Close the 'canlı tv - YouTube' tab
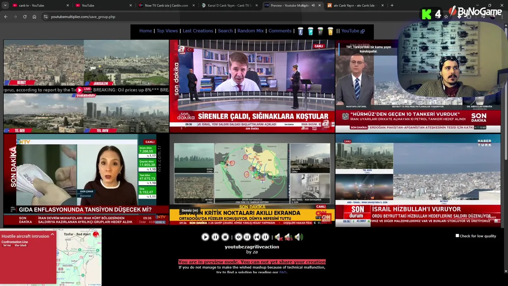The width and height of the screenshot is (508, 286). (67, 5)
